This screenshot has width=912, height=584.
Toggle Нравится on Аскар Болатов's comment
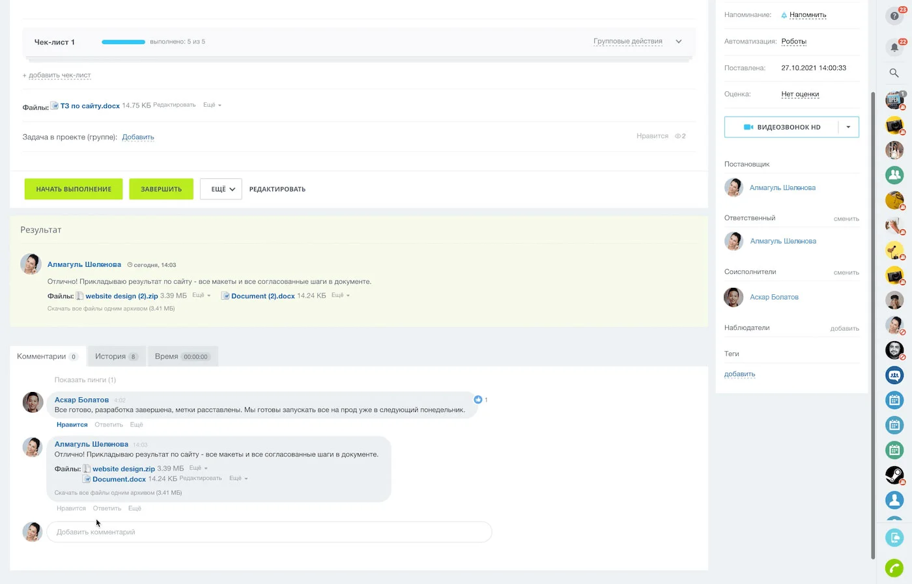pyautogui.click(x=72, y=424)
